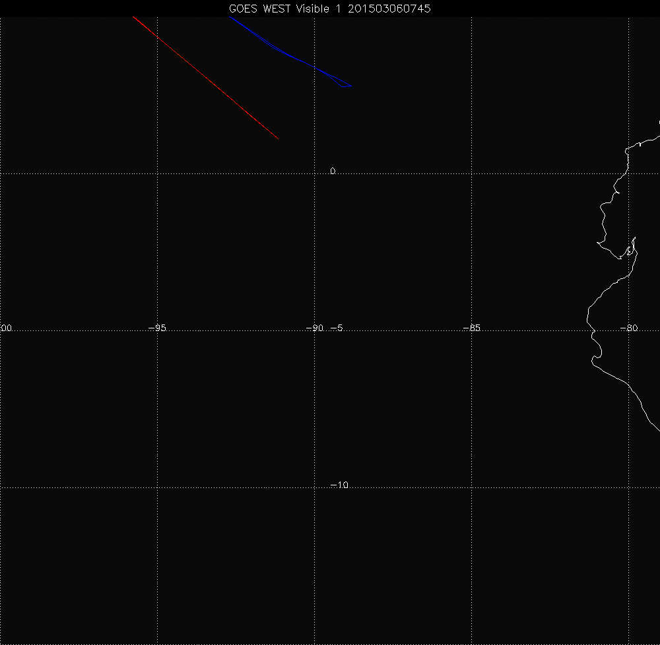
Task: Click grid intersection of -85 and -10 lines
Action: 472,488
